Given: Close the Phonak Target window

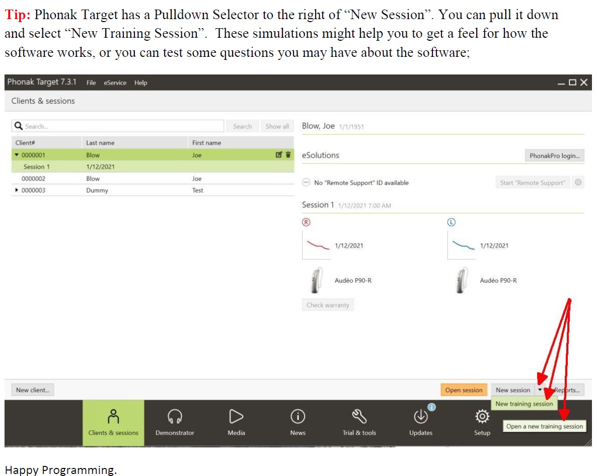Looking at the screenshot, I should [x=584, y=83].
